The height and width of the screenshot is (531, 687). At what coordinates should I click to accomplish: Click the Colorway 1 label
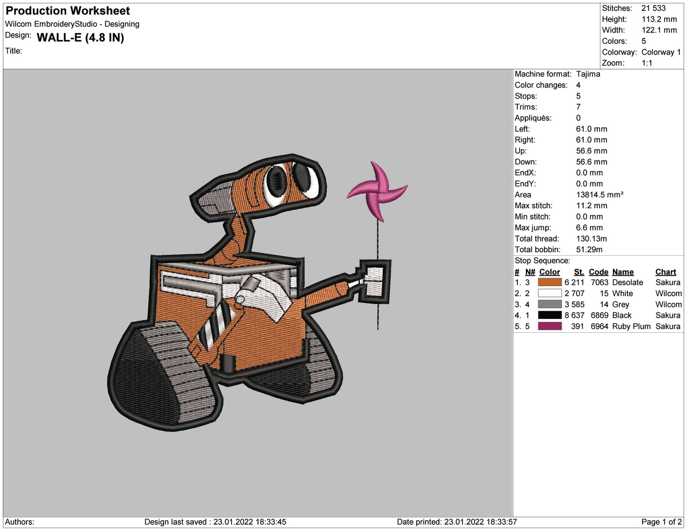[661, 52]
